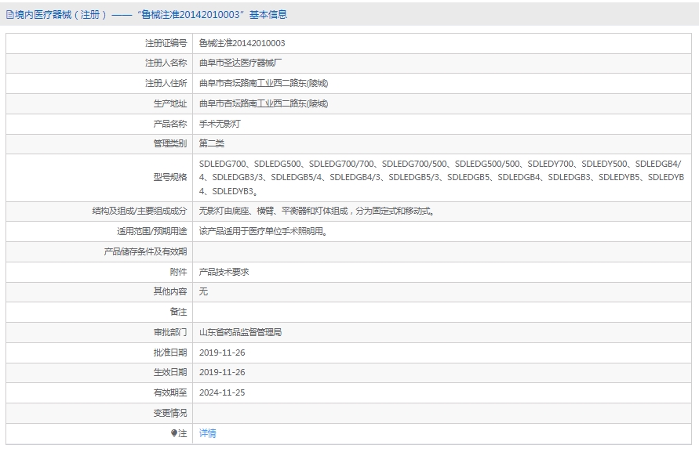Click the bullet icon beside 注
The image size is (699, 452).
coord(174,433)
